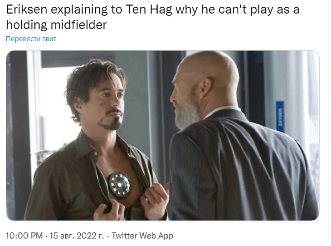Screen dimensions: 331x246
Task: Click the word "play" in the tweet
Action: pos(261,10)
